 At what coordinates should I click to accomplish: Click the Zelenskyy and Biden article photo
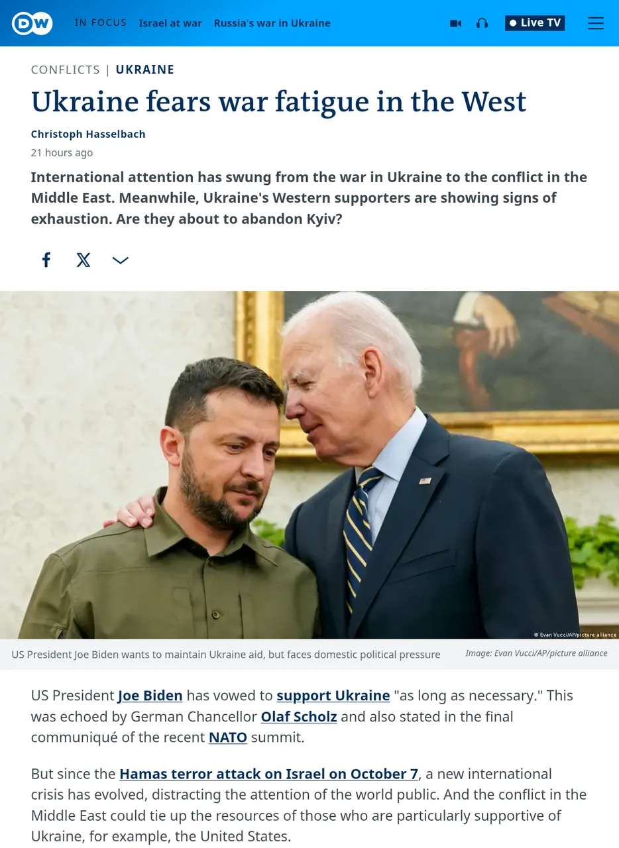pyautogui.click(x=309, y=465)
